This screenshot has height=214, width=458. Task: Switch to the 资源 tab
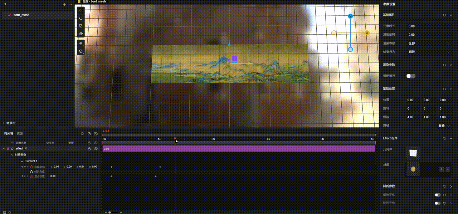[20, 133]
